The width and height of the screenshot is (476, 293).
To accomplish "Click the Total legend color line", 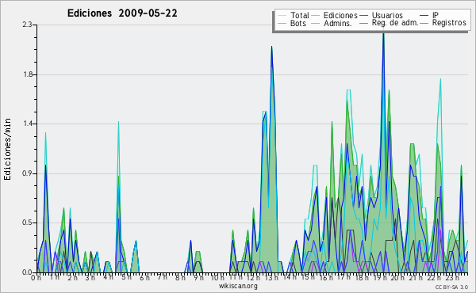I will pos(282,16).
